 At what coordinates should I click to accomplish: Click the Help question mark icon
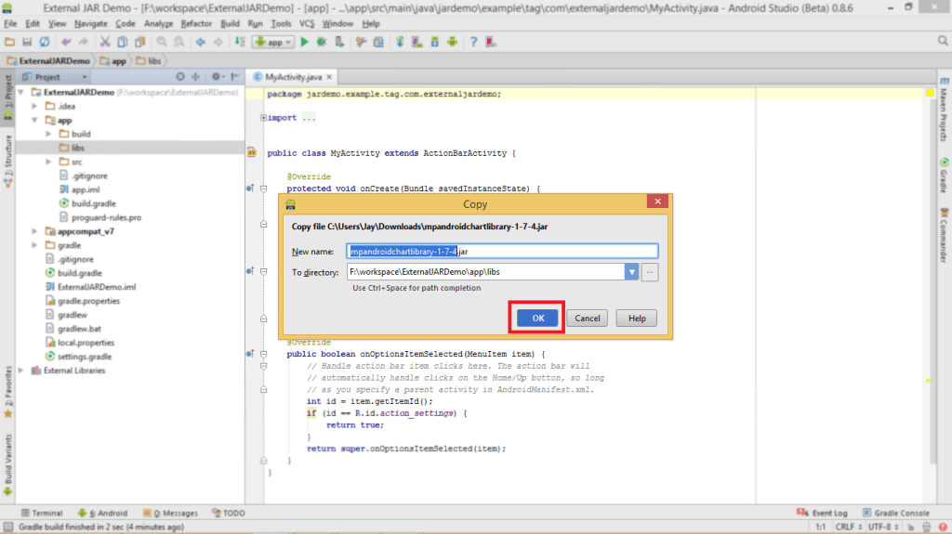click(x=473, y=42)
